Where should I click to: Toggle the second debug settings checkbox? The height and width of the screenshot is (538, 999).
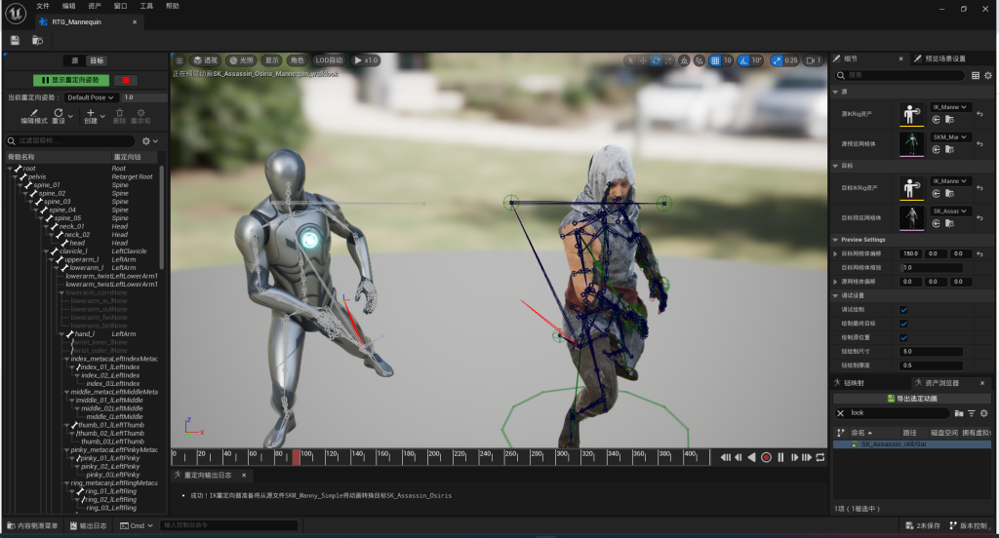pyautogui.click(x=903, y=324)
